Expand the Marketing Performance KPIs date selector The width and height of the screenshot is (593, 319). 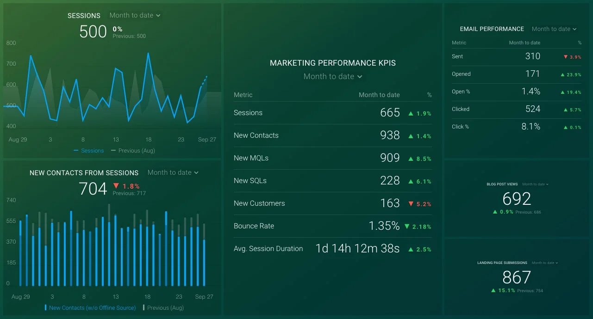(x=333, y=76)
